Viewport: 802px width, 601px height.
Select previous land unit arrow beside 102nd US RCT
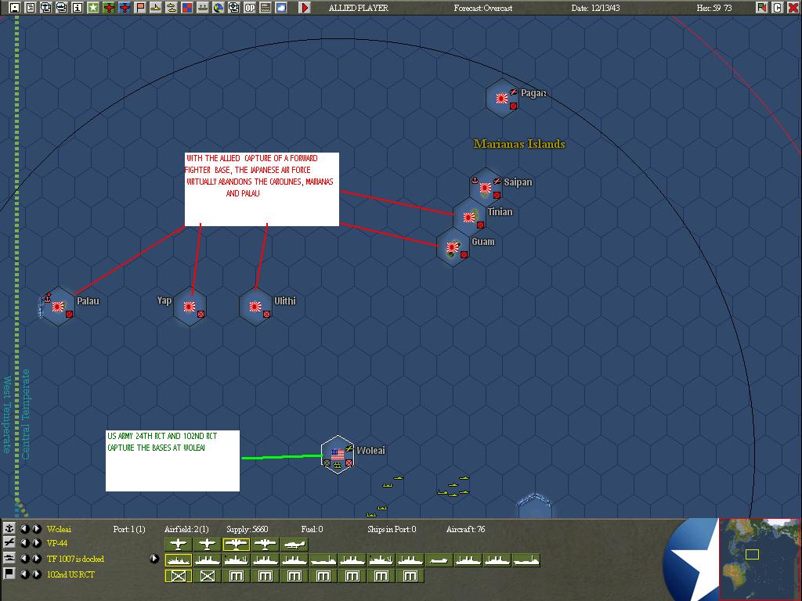pyautogui.click(x=24, y=574)
